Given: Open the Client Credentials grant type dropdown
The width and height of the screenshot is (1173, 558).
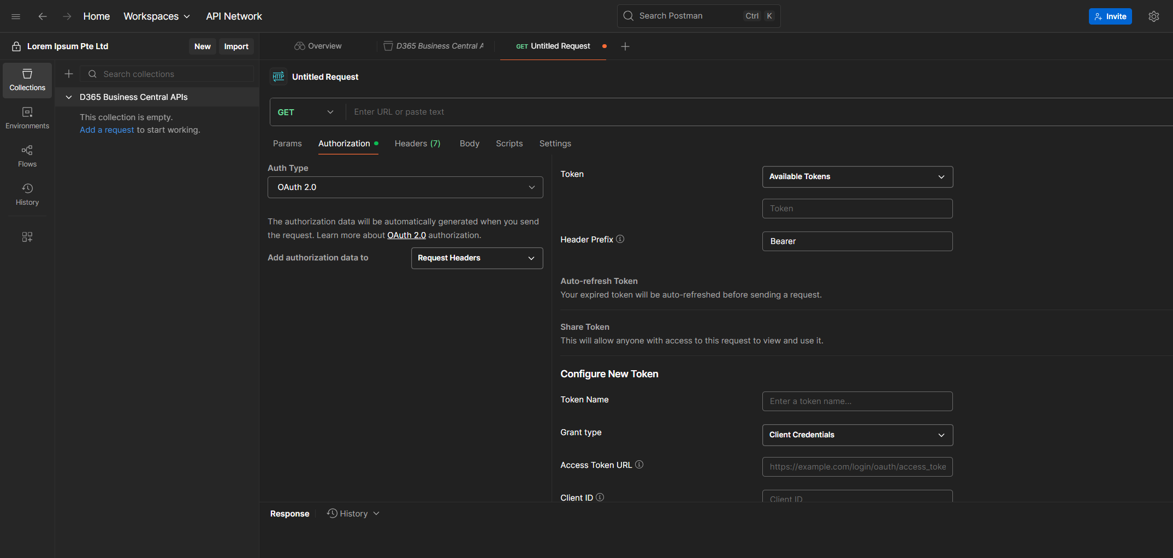Looking at the screenshot, I should coord(857,435).
